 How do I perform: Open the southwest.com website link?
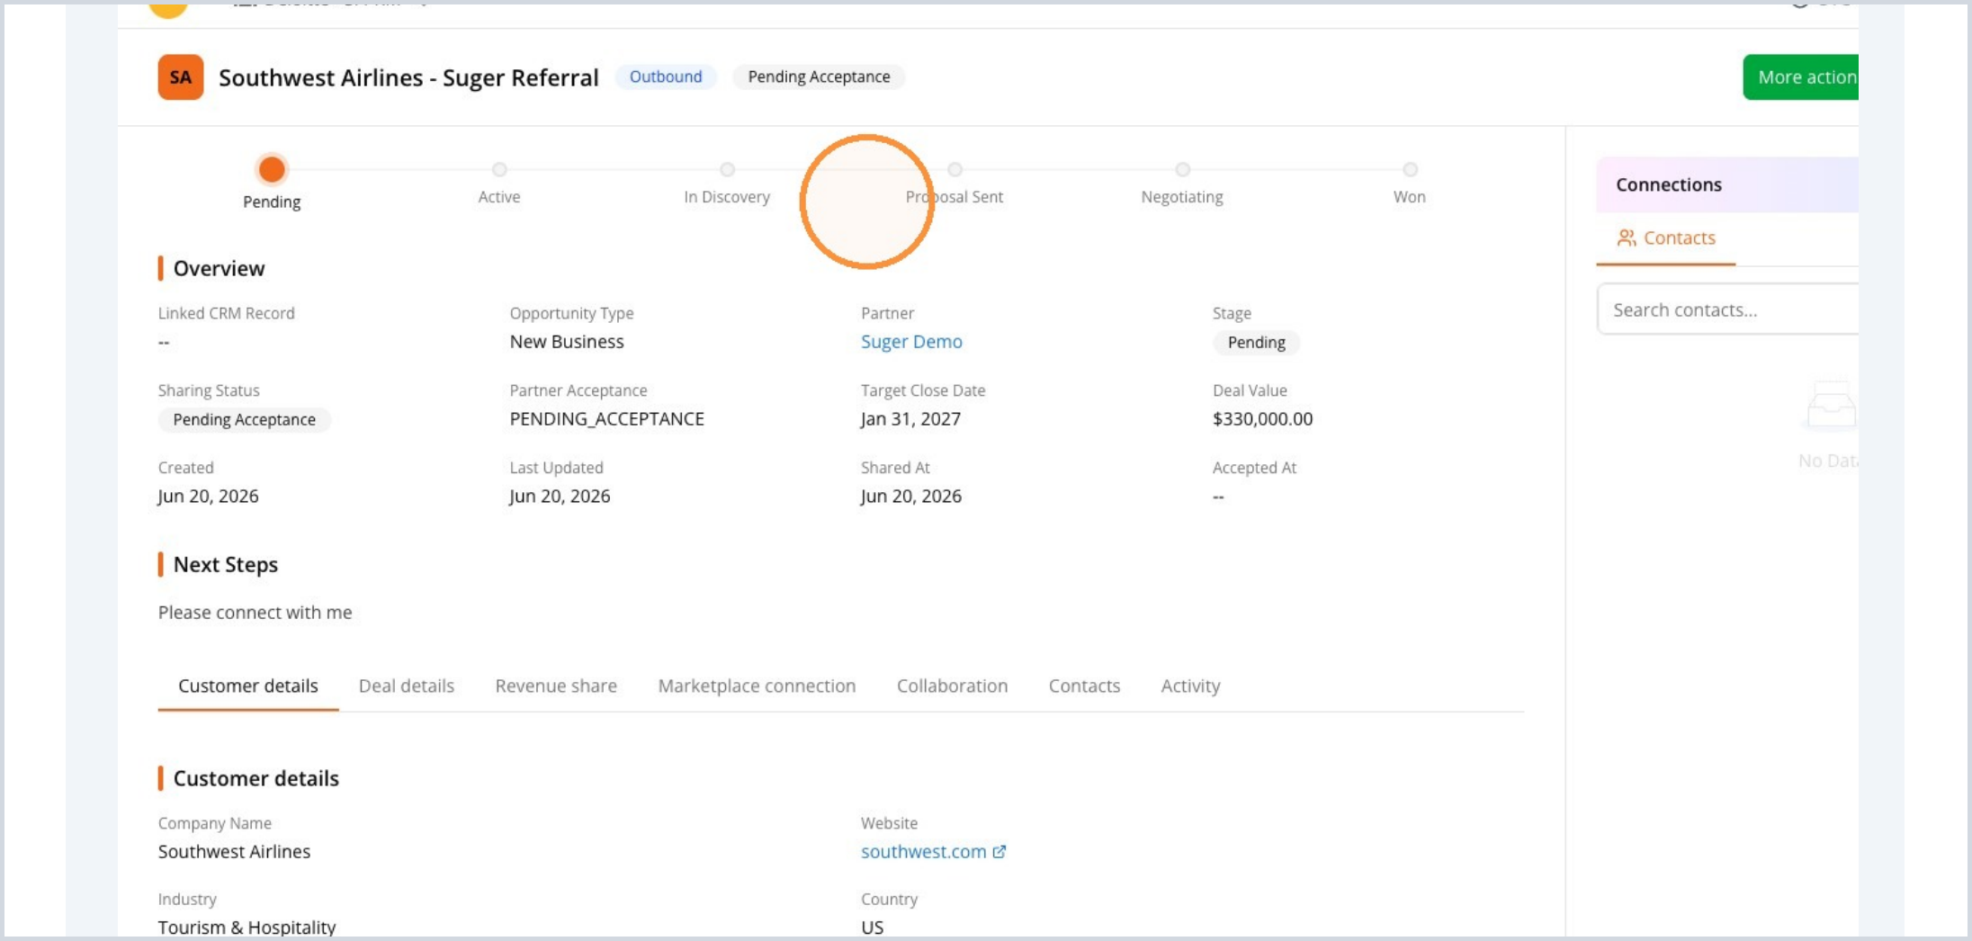point(923,851)
